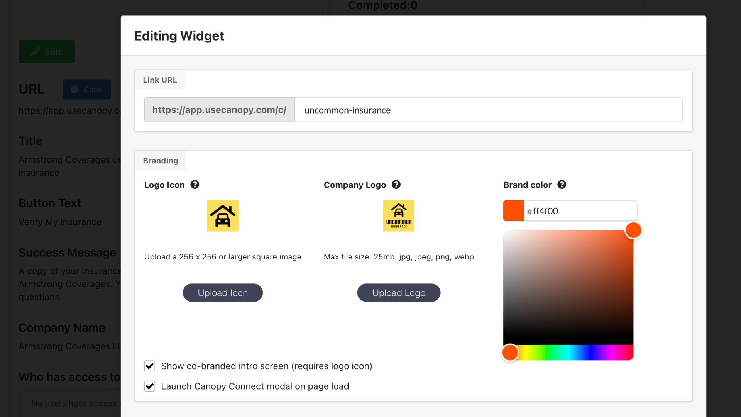Open the Company Logo help tooltip
Image resolution: width=741 pixels, height=417 pixels.
396,185
